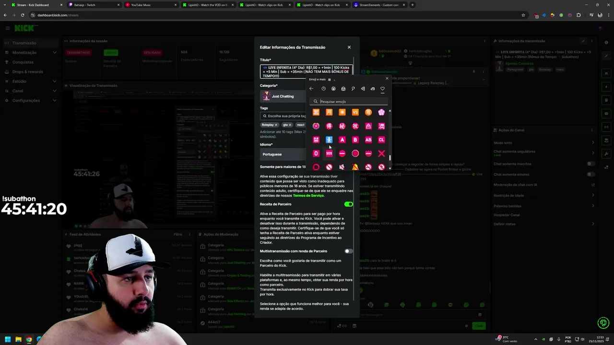Focus the Pesquisar emojis search field
The height and width of the screenshot is (345, 614).
(349, 102)
